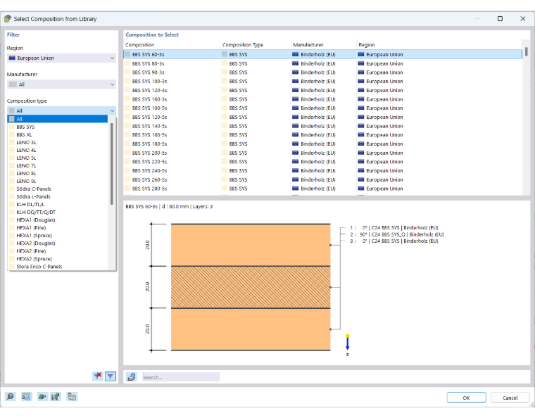
Task: Toggle the blue funnel filter icon
Action: pyautogui.click(x=111, y=376)
